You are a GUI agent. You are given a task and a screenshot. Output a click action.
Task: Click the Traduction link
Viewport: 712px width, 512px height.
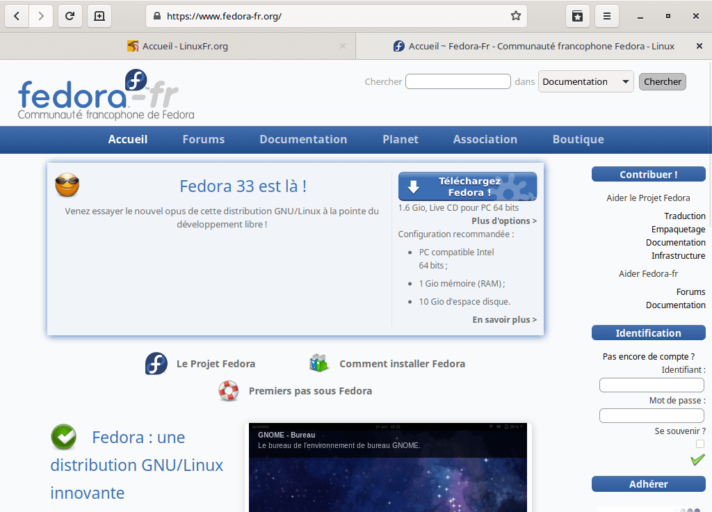(x=685, y=216)
